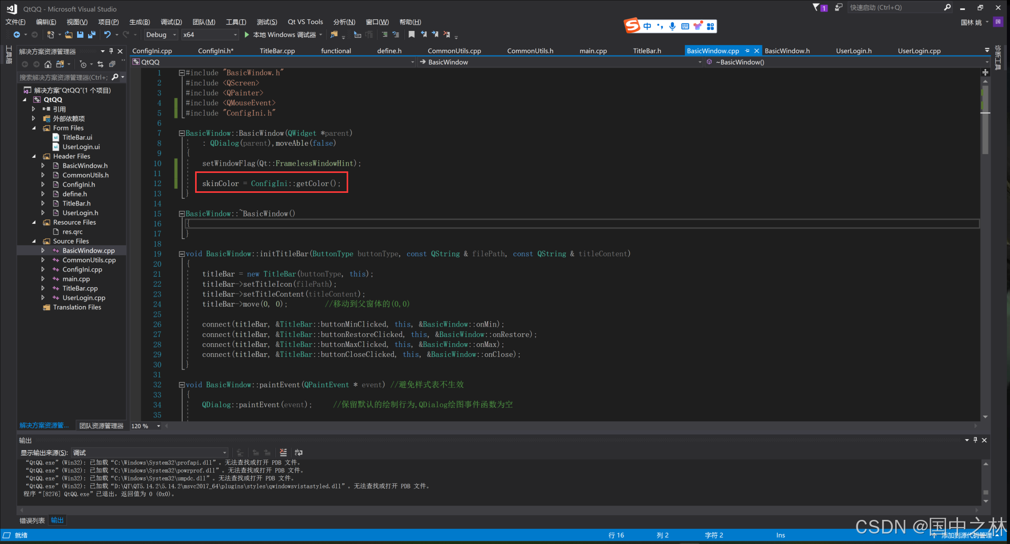Save the current file with Save icon
The image size is (1010, 544).
(80, 35)
